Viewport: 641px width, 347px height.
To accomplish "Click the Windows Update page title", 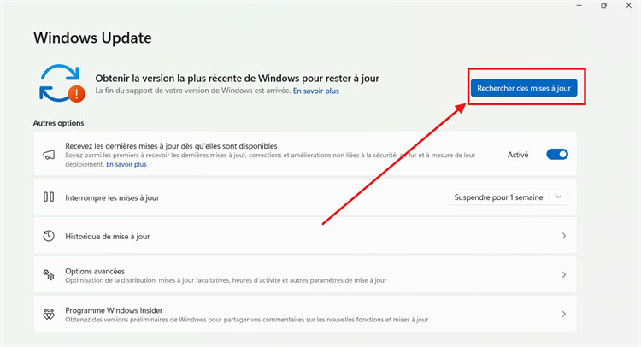I will point(92,38).
